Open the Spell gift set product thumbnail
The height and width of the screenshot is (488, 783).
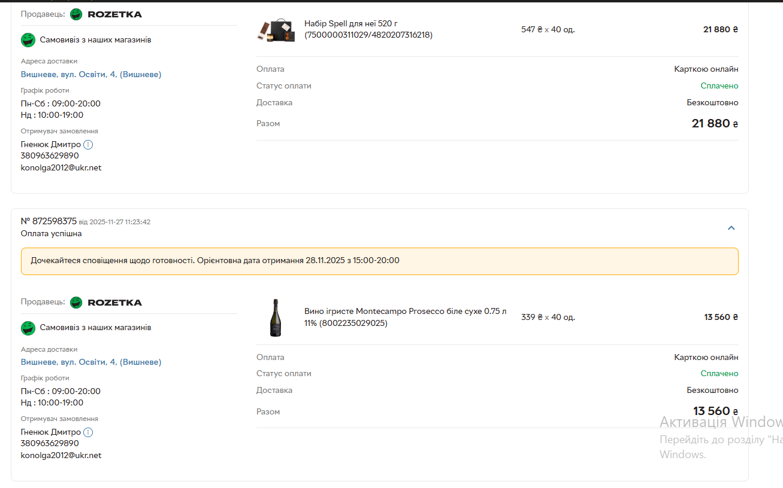(x=276, y=29)
